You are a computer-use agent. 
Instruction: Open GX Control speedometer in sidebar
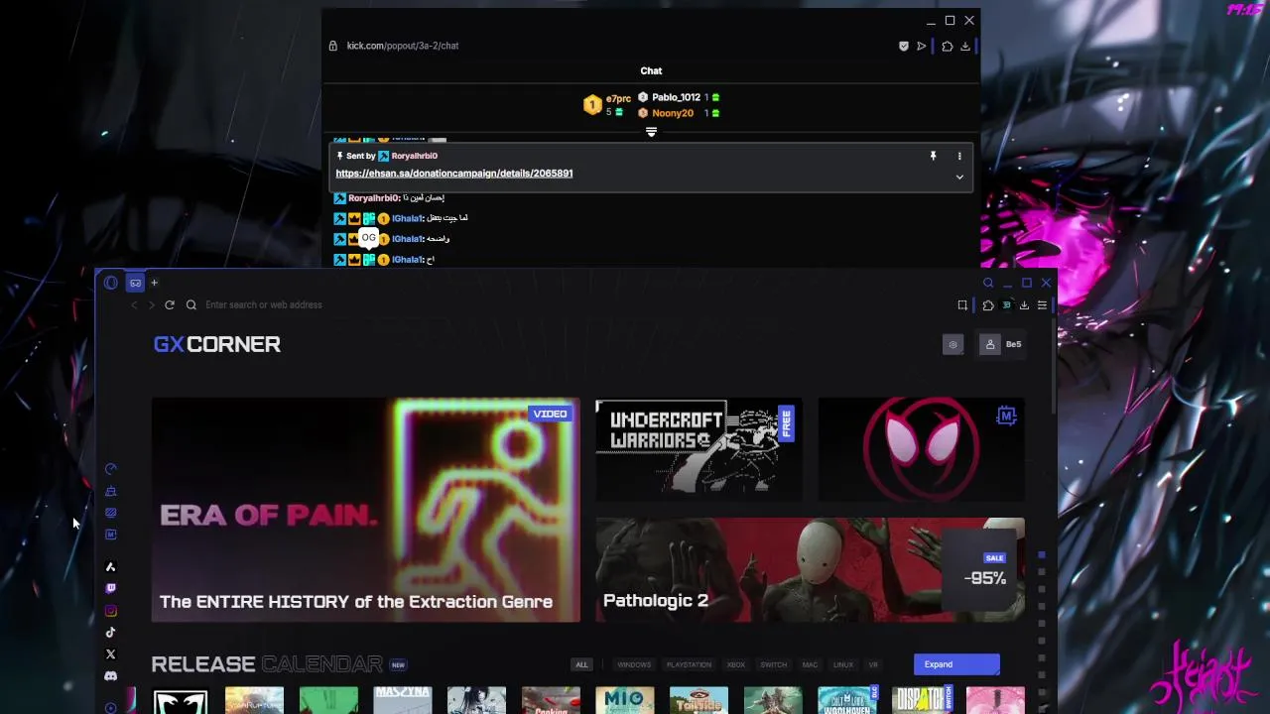tap(111, 469)
